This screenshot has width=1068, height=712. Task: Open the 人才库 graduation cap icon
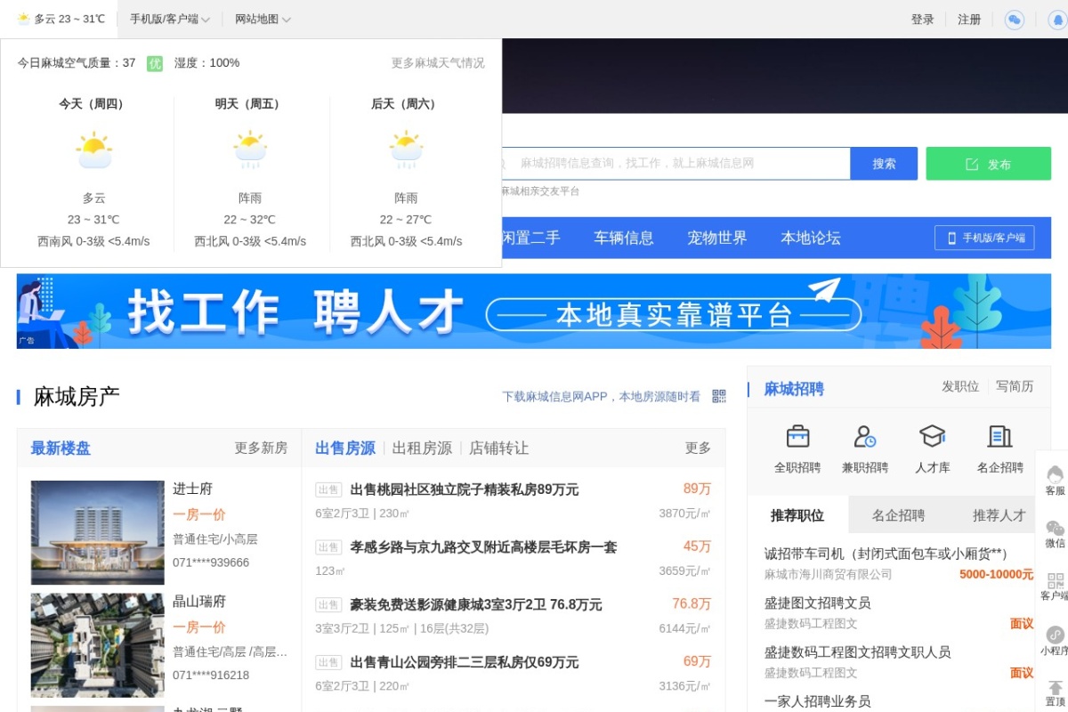pos(932,436)
